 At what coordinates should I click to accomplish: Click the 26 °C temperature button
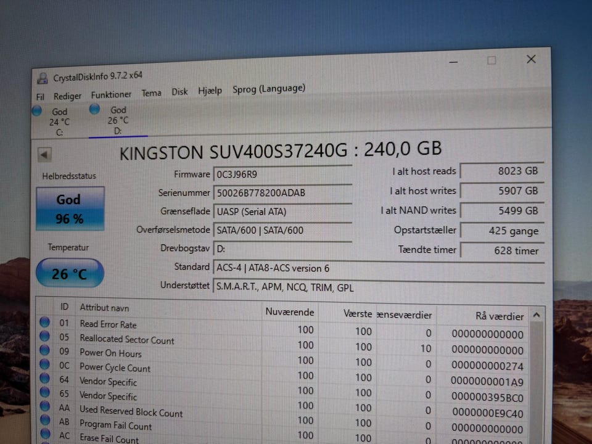[x=70, y=273]
